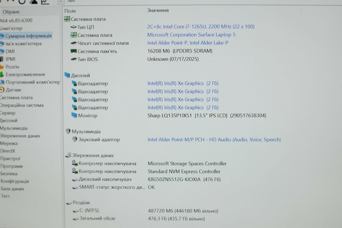Select the Загальний обсяг field label
Screen dimensions: 342x228
97,218
